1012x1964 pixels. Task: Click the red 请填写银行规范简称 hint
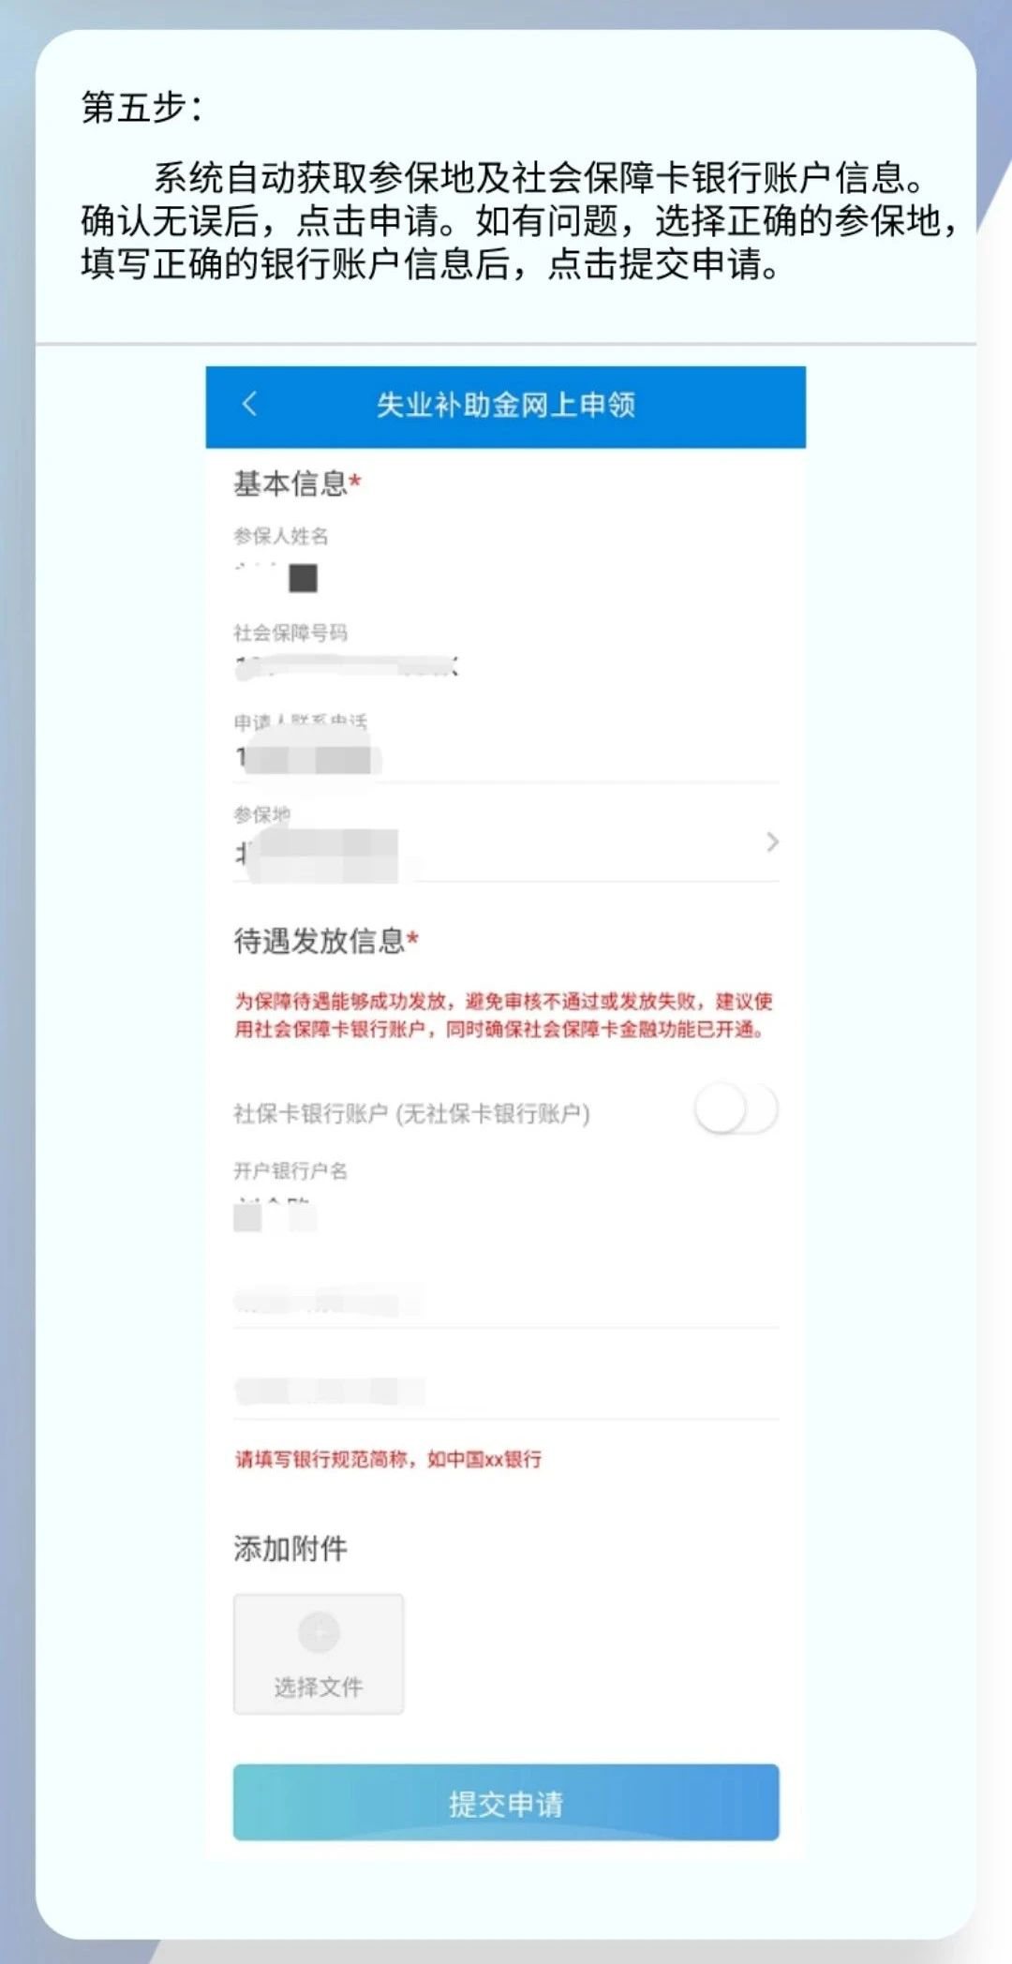388,1459
